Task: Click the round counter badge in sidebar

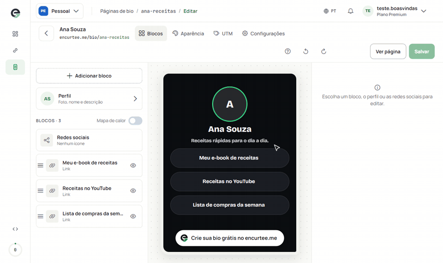Action: coord(15,250)
